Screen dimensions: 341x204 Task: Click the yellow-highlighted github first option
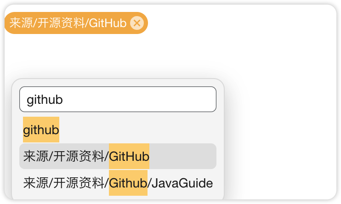point(41,130)
